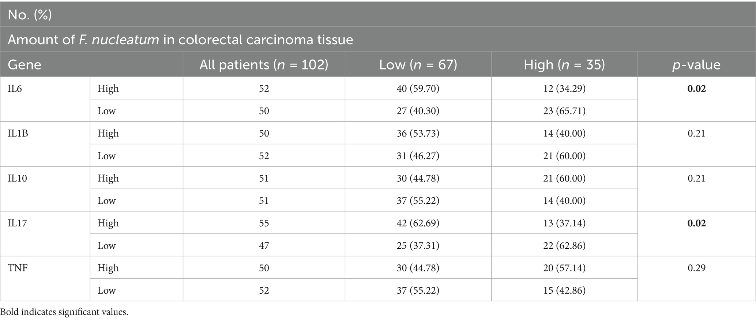The height and width of the screenshot is (320, 756).
Task: Select the "p-value" column header
Action: (696, 65)
